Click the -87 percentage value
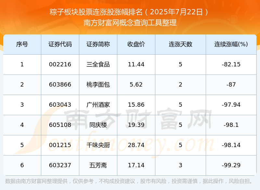The width and height of the screenshot is (260, 190). [231, 85]
